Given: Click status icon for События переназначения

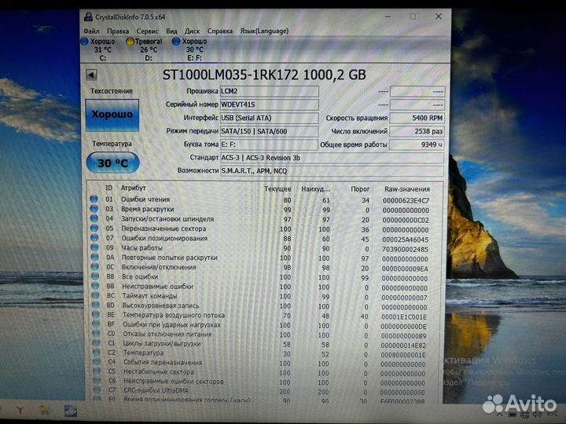Looking at the screenshot, I should click(97, 362).
